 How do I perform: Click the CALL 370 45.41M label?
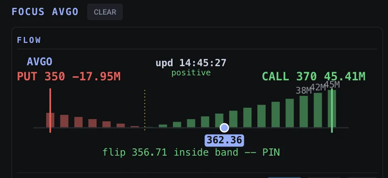click(x=314, y=76)
